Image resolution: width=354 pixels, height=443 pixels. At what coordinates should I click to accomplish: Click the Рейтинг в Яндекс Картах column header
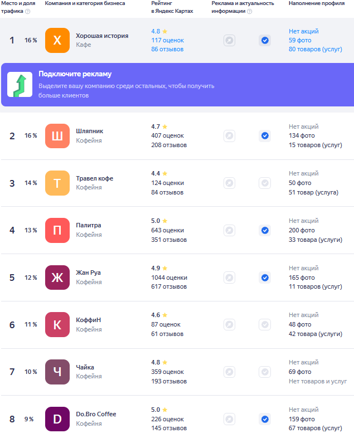172,7
